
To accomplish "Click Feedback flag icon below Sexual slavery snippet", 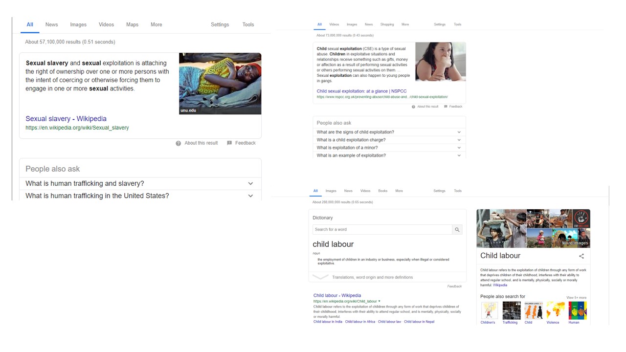I will pos(229,143).
